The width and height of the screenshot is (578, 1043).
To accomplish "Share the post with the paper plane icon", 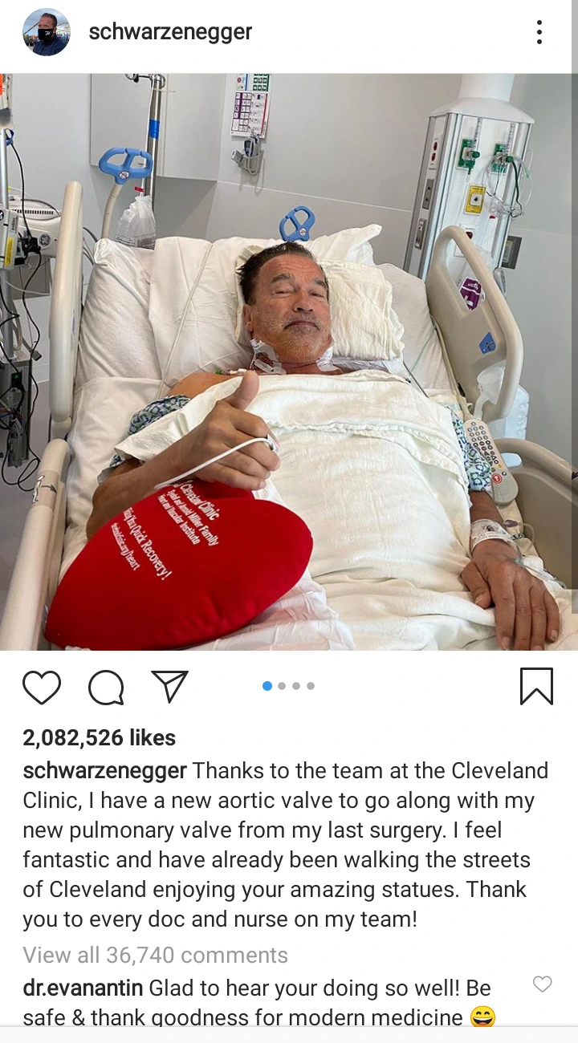I will coord(169,687).
